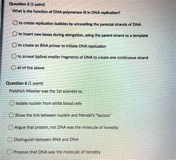Click answer text 'Distinguish between RNA and DNA'
Viewport: 176px width, 160px height.
click(x=46, y=140)
